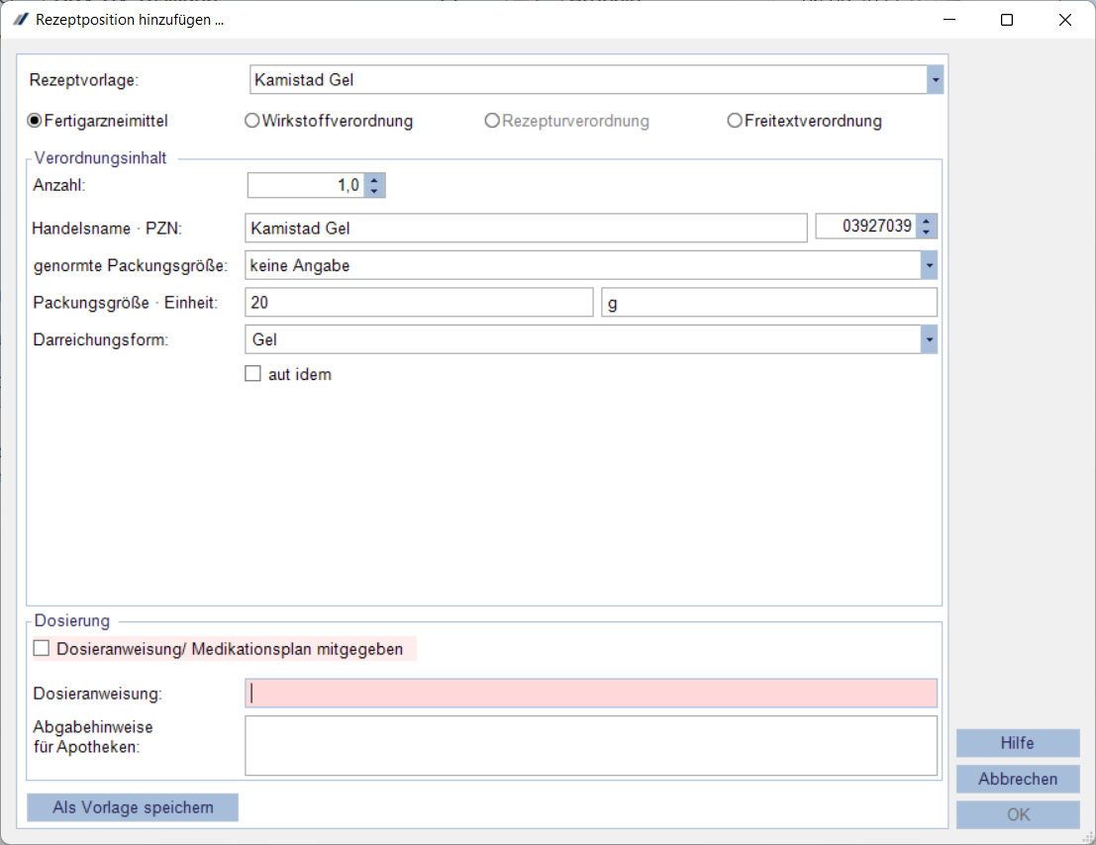
Task: Click the Als Vorlage speichern button
Action: pyautogui.click(x=133, y=807)
